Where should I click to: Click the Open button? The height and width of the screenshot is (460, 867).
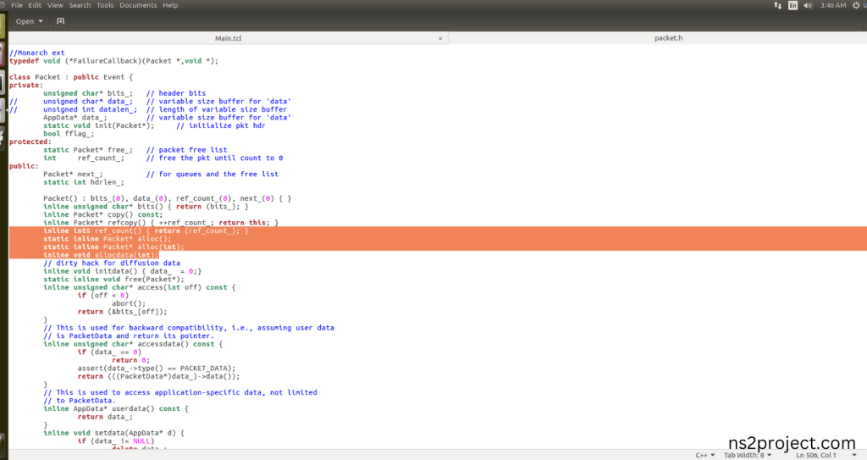(25, 21)
